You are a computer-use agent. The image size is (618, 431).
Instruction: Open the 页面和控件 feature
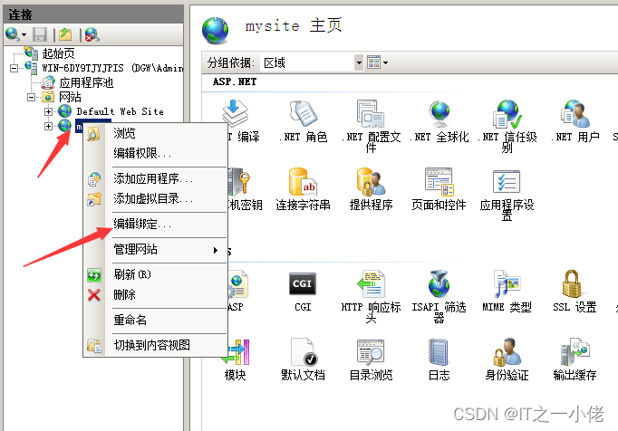(439, 189)
